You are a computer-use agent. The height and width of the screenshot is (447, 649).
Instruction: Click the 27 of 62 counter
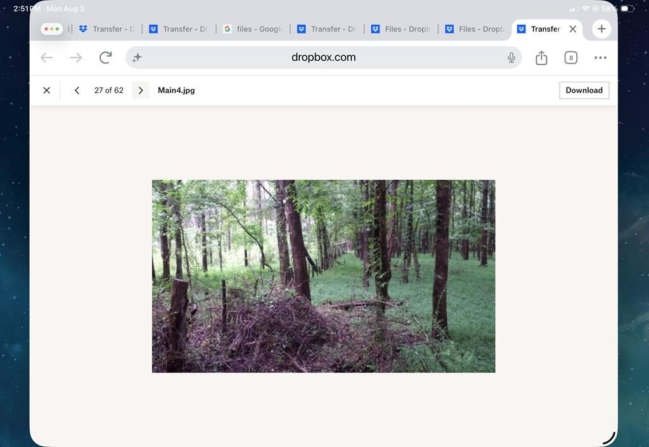(x=109, y=90)
